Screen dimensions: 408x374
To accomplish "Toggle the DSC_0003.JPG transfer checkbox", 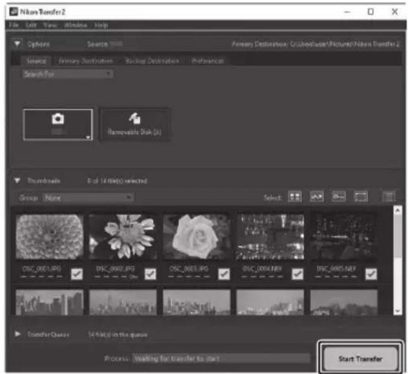I will pos(224,274).
